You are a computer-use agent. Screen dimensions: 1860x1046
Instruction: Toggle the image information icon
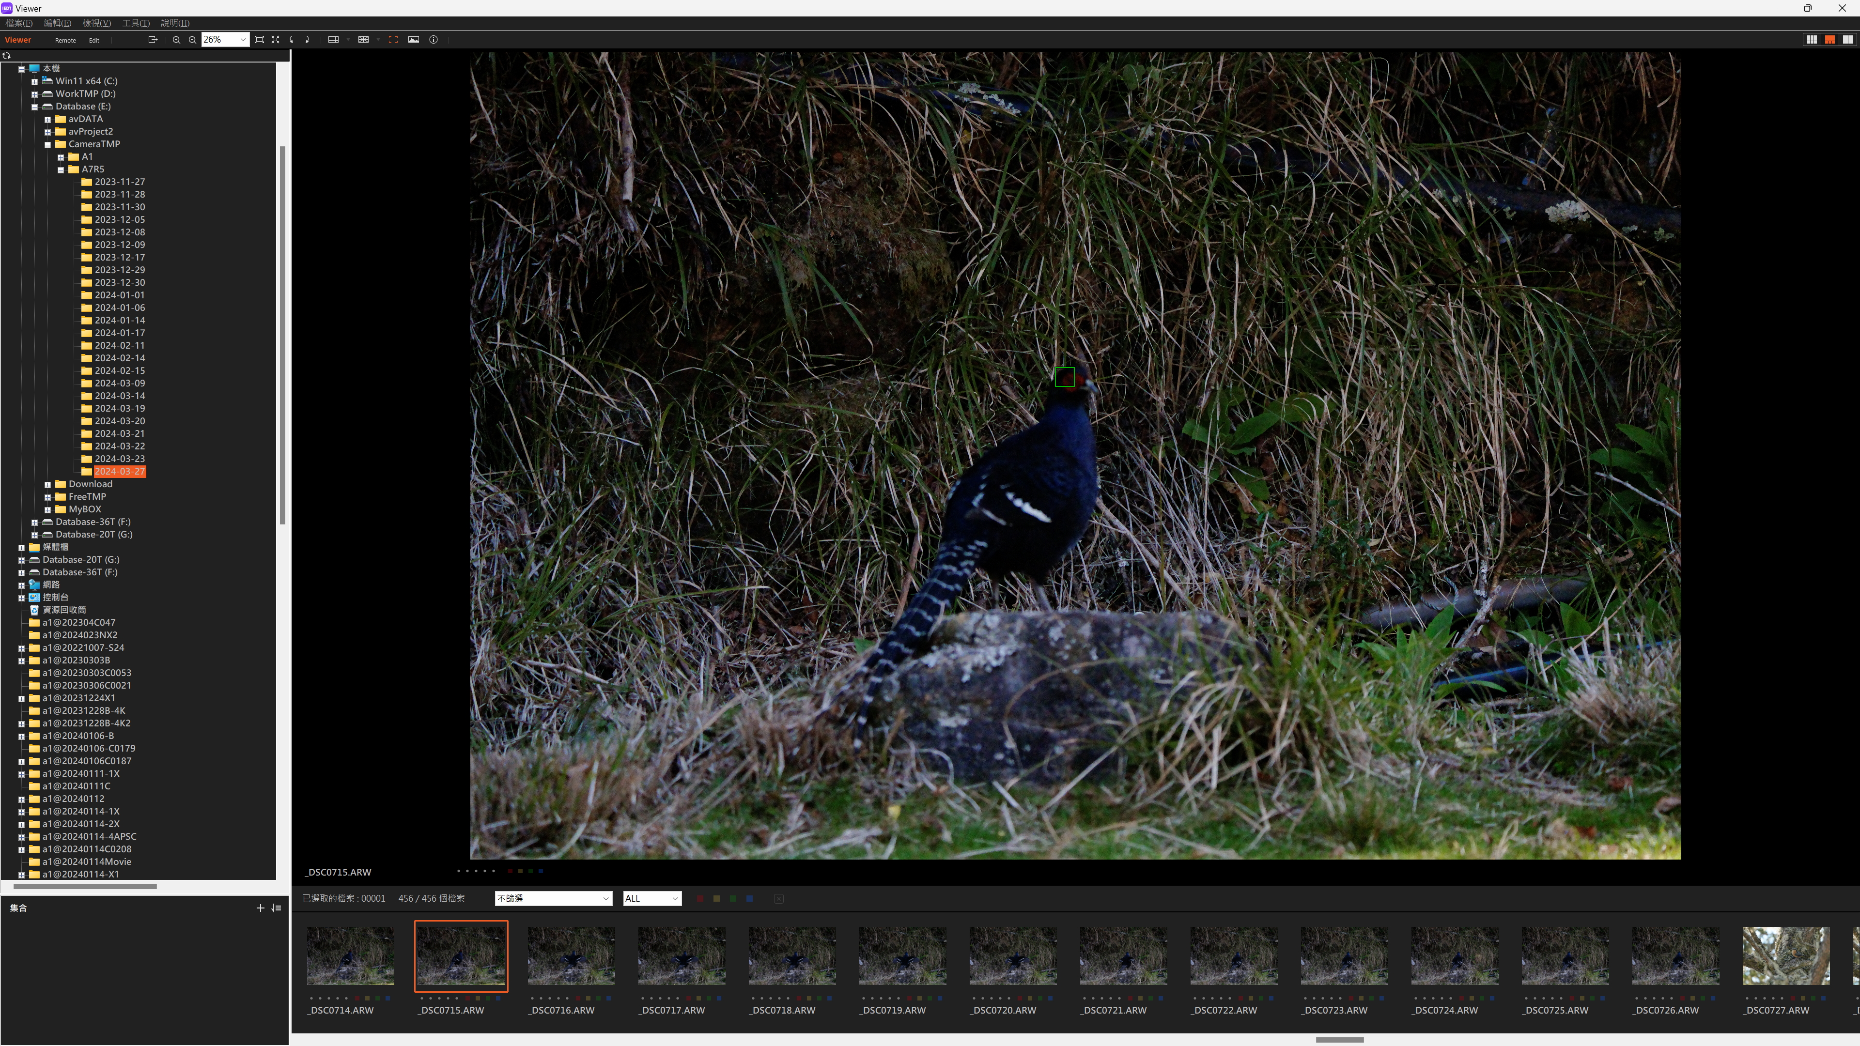point(433,40)
